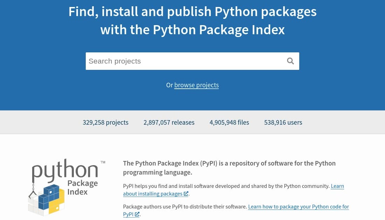Click the Find, install and publish heading line

click(192, 12)
